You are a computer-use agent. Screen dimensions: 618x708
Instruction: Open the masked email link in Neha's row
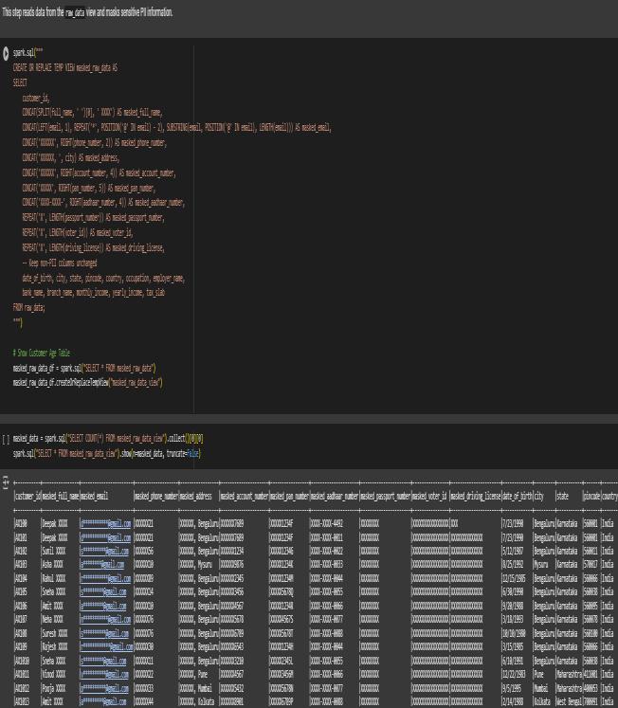click(x=105, y=620)
